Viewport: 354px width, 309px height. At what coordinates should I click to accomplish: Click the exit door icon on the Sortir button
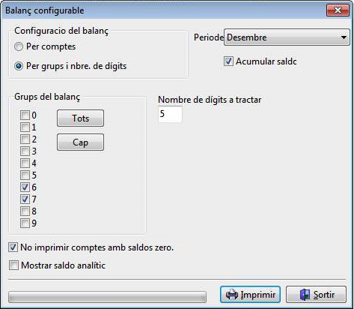[305, 295]
